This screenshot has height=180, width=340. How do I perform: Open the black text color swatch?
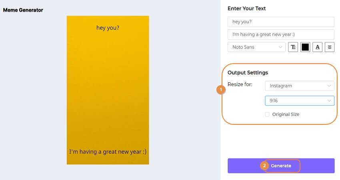coord(305,47)
